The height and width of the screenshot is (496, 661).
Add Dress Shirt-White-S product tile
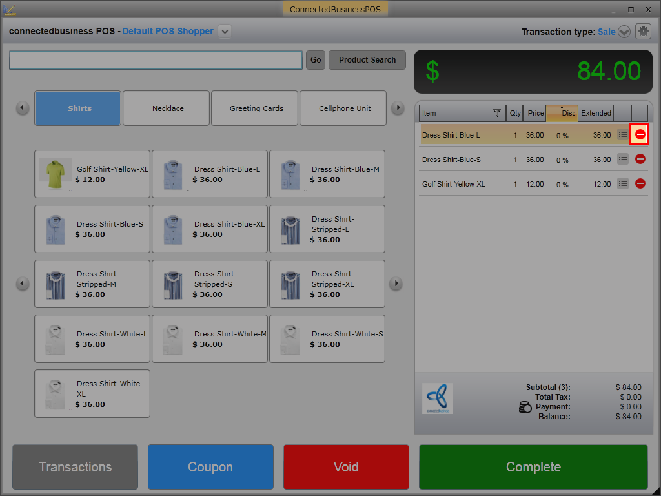click(x=327, y=338)
